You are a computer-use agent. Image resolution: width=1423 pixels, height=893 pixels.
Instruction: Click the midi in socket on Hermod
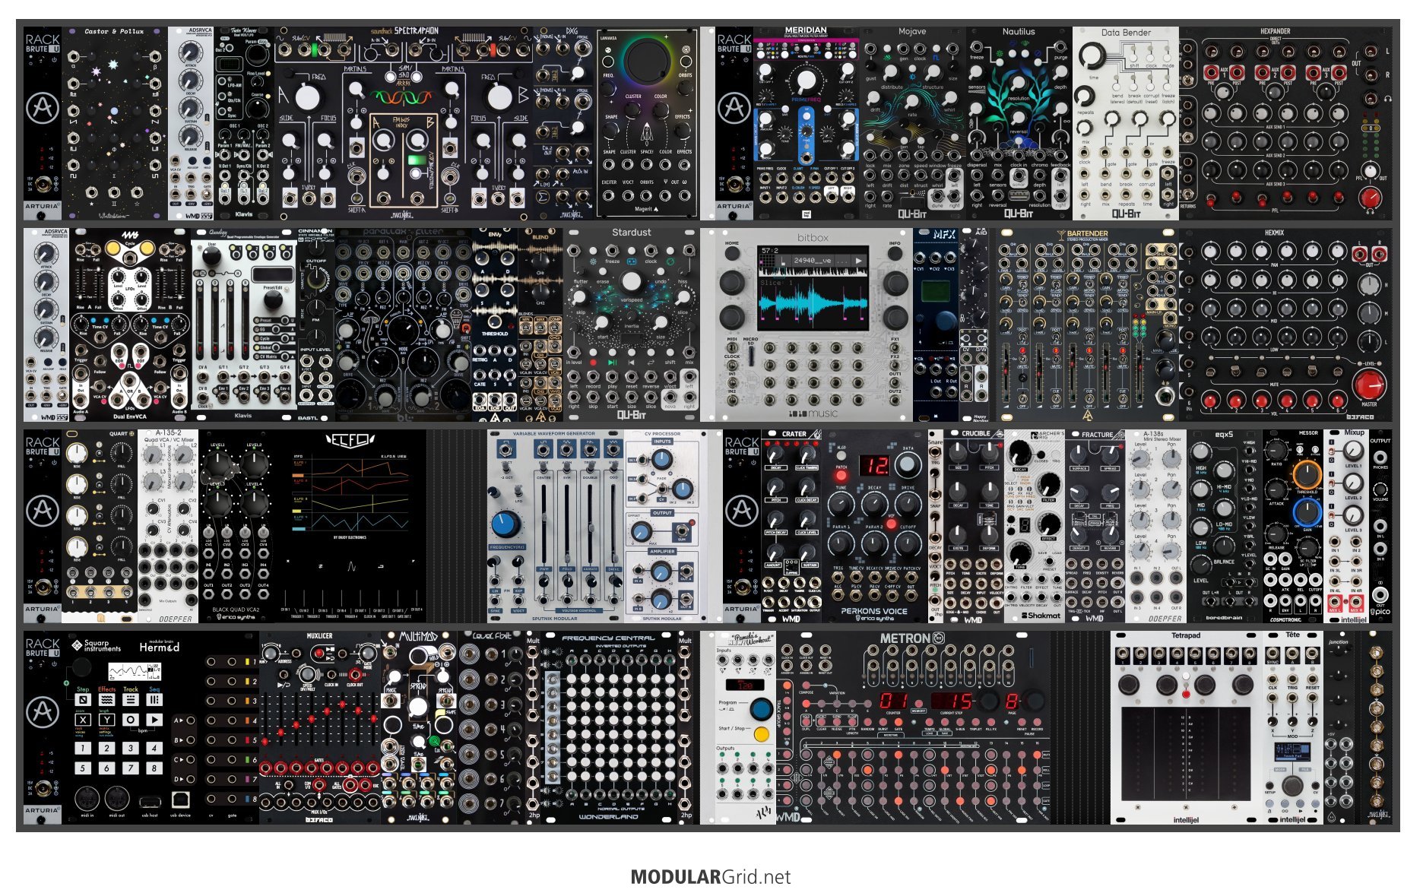pyautogui.click(x=87, y=799)
